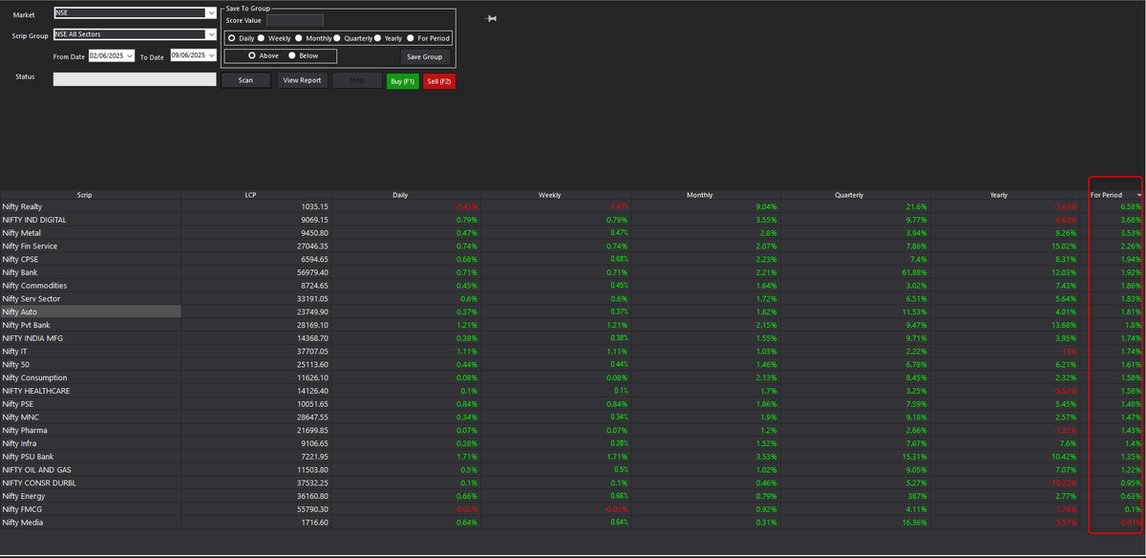
Task: Select the Nifty PSU Bank row
Action: point(572,457)
